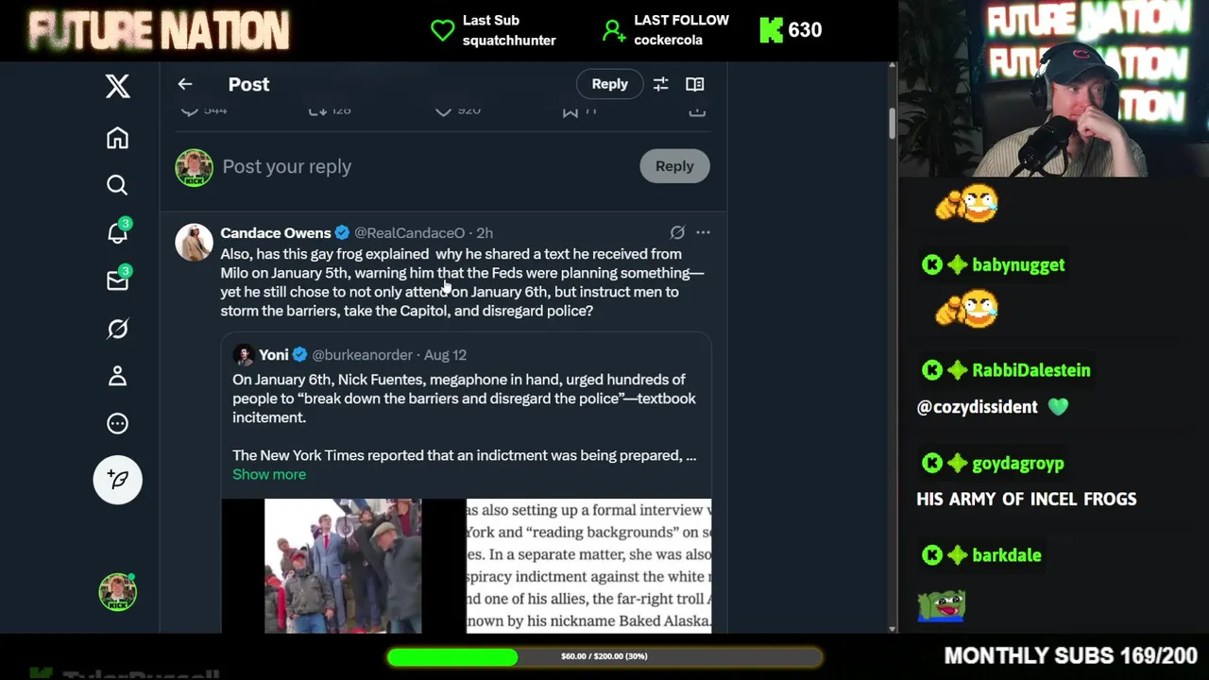Click the 2h timestamp on reply
Image resolution: width=1209 pixels, height=680 pixels.
[485, 232]
